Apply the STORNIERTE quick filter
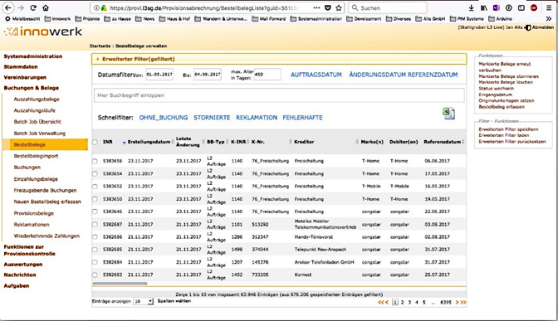This screenshot has width=558, height=321. (x=212, y=118)
